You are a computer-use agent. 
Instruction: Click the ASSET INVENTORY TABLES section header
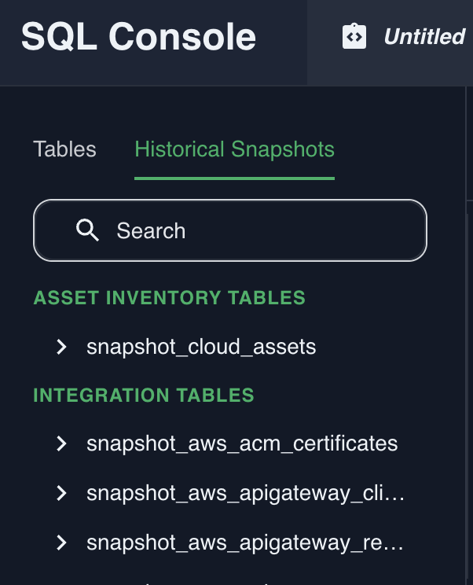pos(169,298)
